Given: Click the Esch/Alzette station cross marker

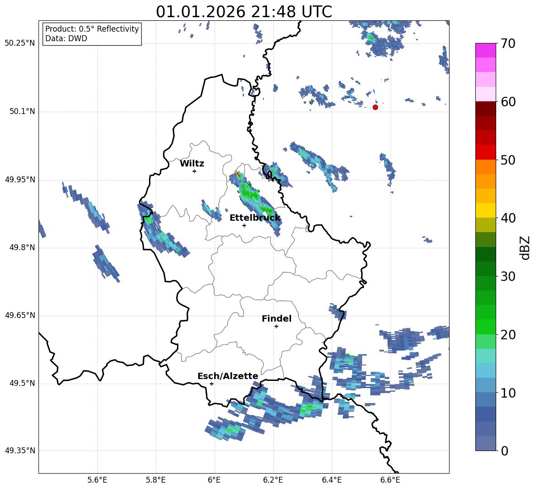Looking at the screenshot, I should [211, 384].
